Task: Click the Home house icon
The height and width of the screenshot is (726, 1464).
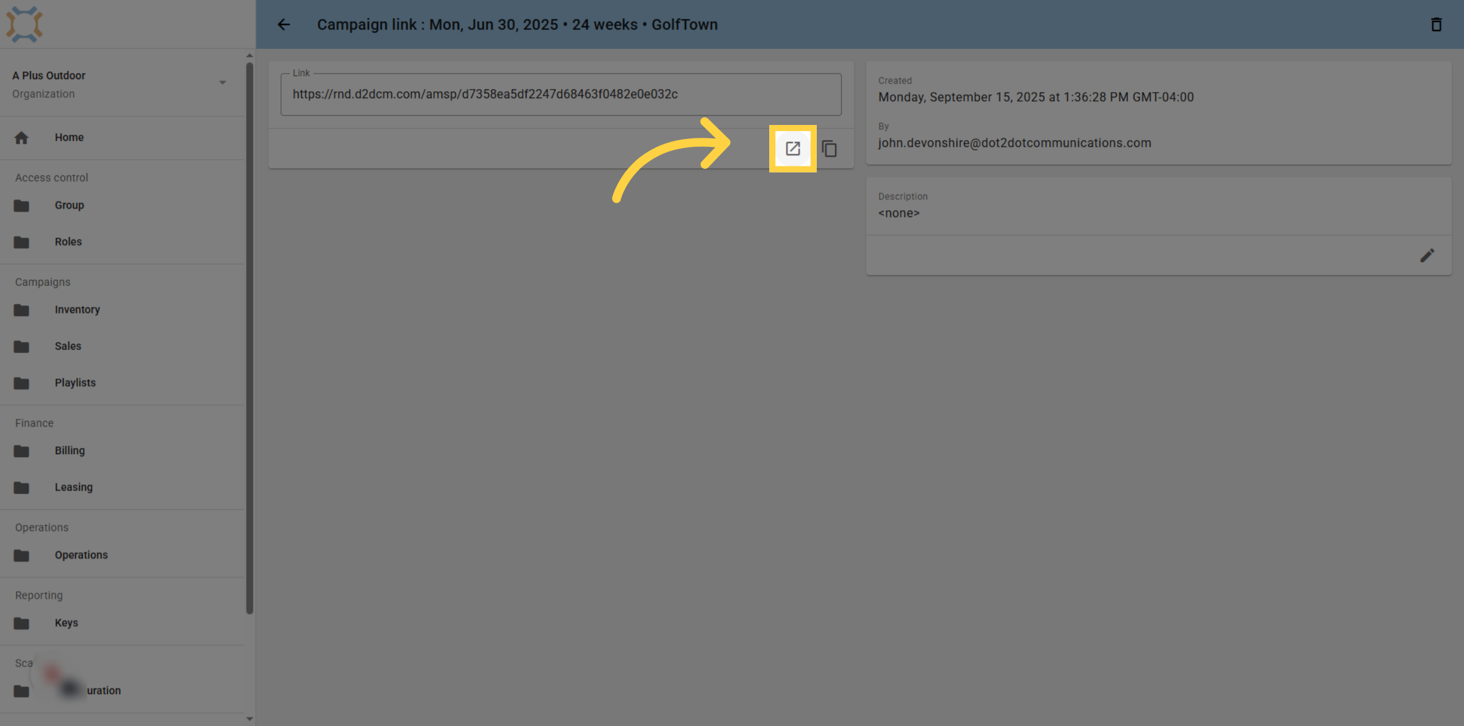Action: (x=21, y=138)
